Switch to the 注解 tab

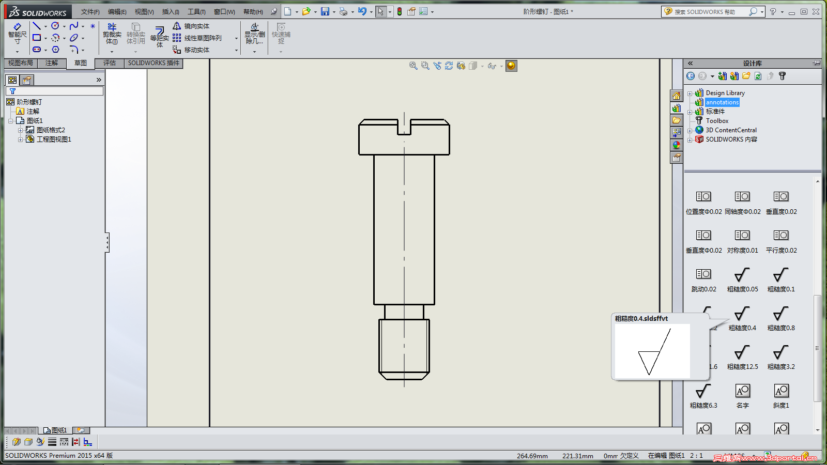coord(52,63)
